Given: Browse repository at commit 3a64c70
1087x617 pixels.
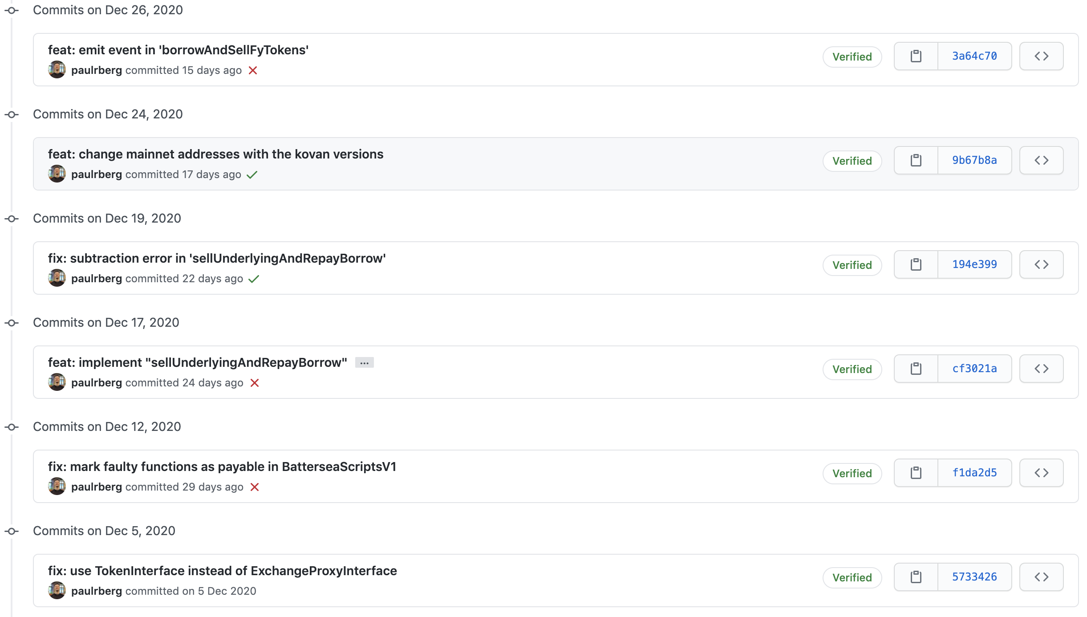Looking at the screenshot, I should click(1041, 56).
